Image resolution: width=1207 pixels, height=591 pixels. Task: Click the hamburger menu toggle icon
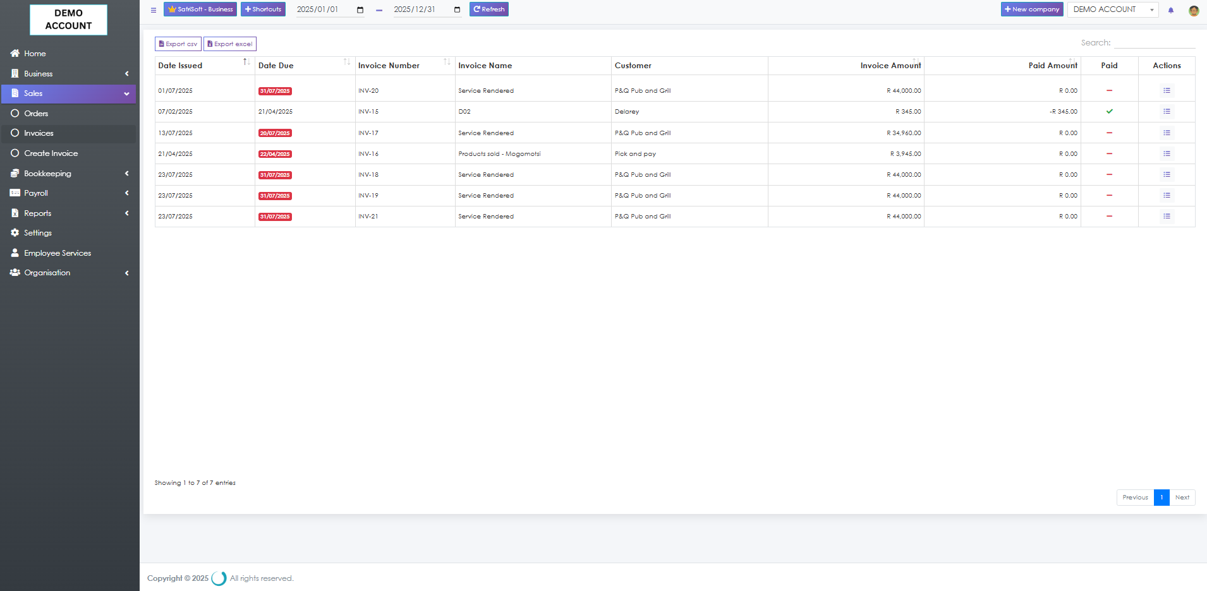(x=154, y=10)
